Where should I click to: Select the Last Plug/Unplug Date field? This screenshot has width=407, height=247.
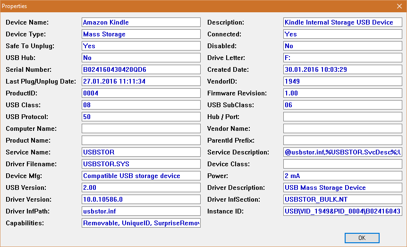[141, 81]
